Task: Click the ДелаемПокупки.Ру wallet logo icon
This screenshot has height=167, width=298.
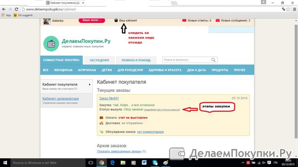Action: point(51,43)
